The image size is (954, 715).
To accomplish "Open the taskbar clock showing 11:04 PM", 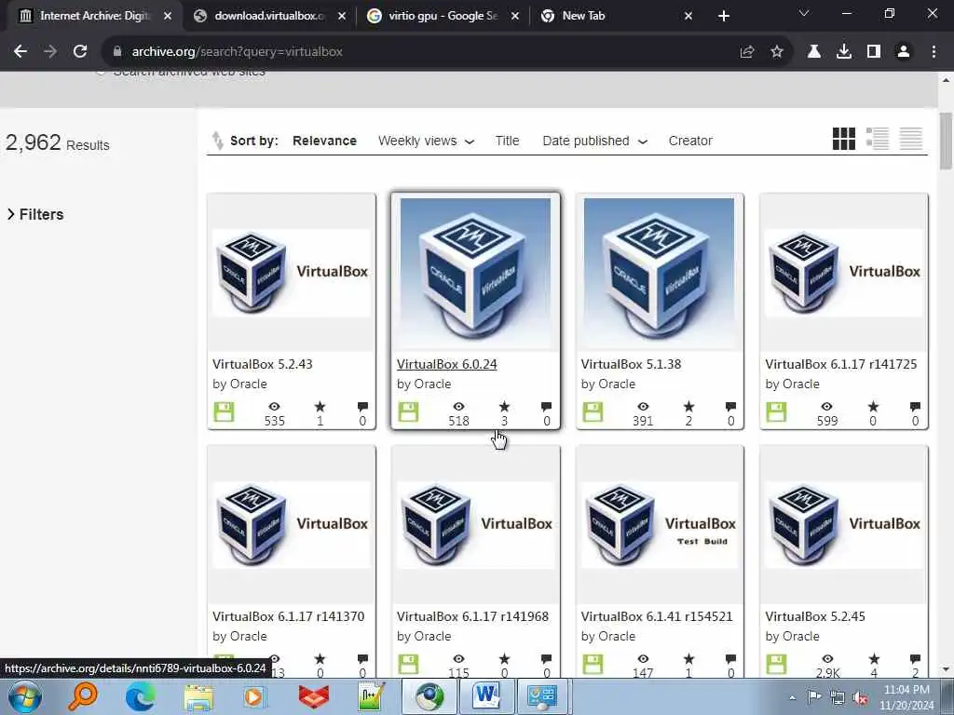I will pos(906,697).
